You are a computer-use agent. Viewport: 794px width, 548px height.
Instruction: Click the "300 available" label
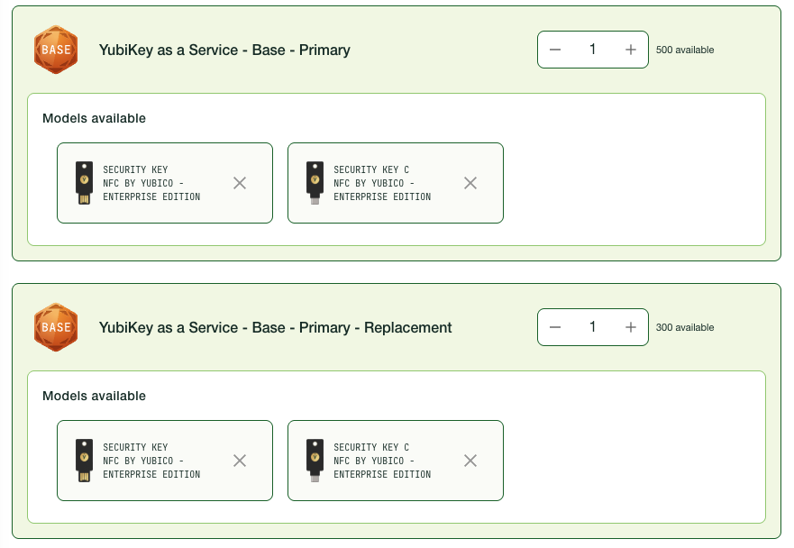click(685, 328)
